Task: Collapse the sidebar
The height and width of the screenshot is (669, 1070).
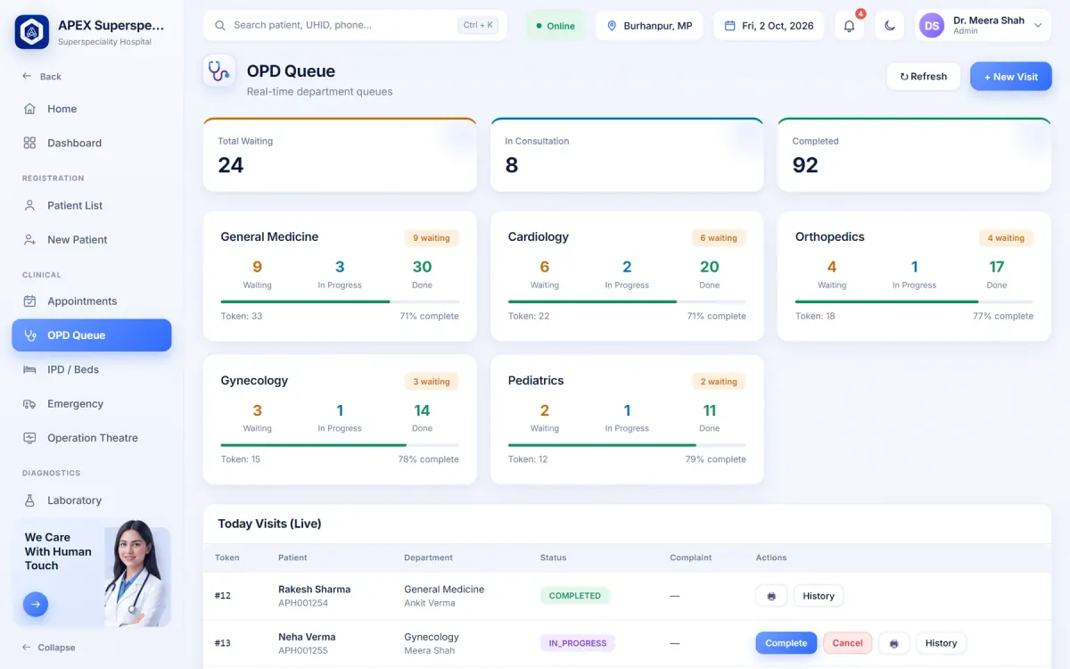Action: [49, 648]
